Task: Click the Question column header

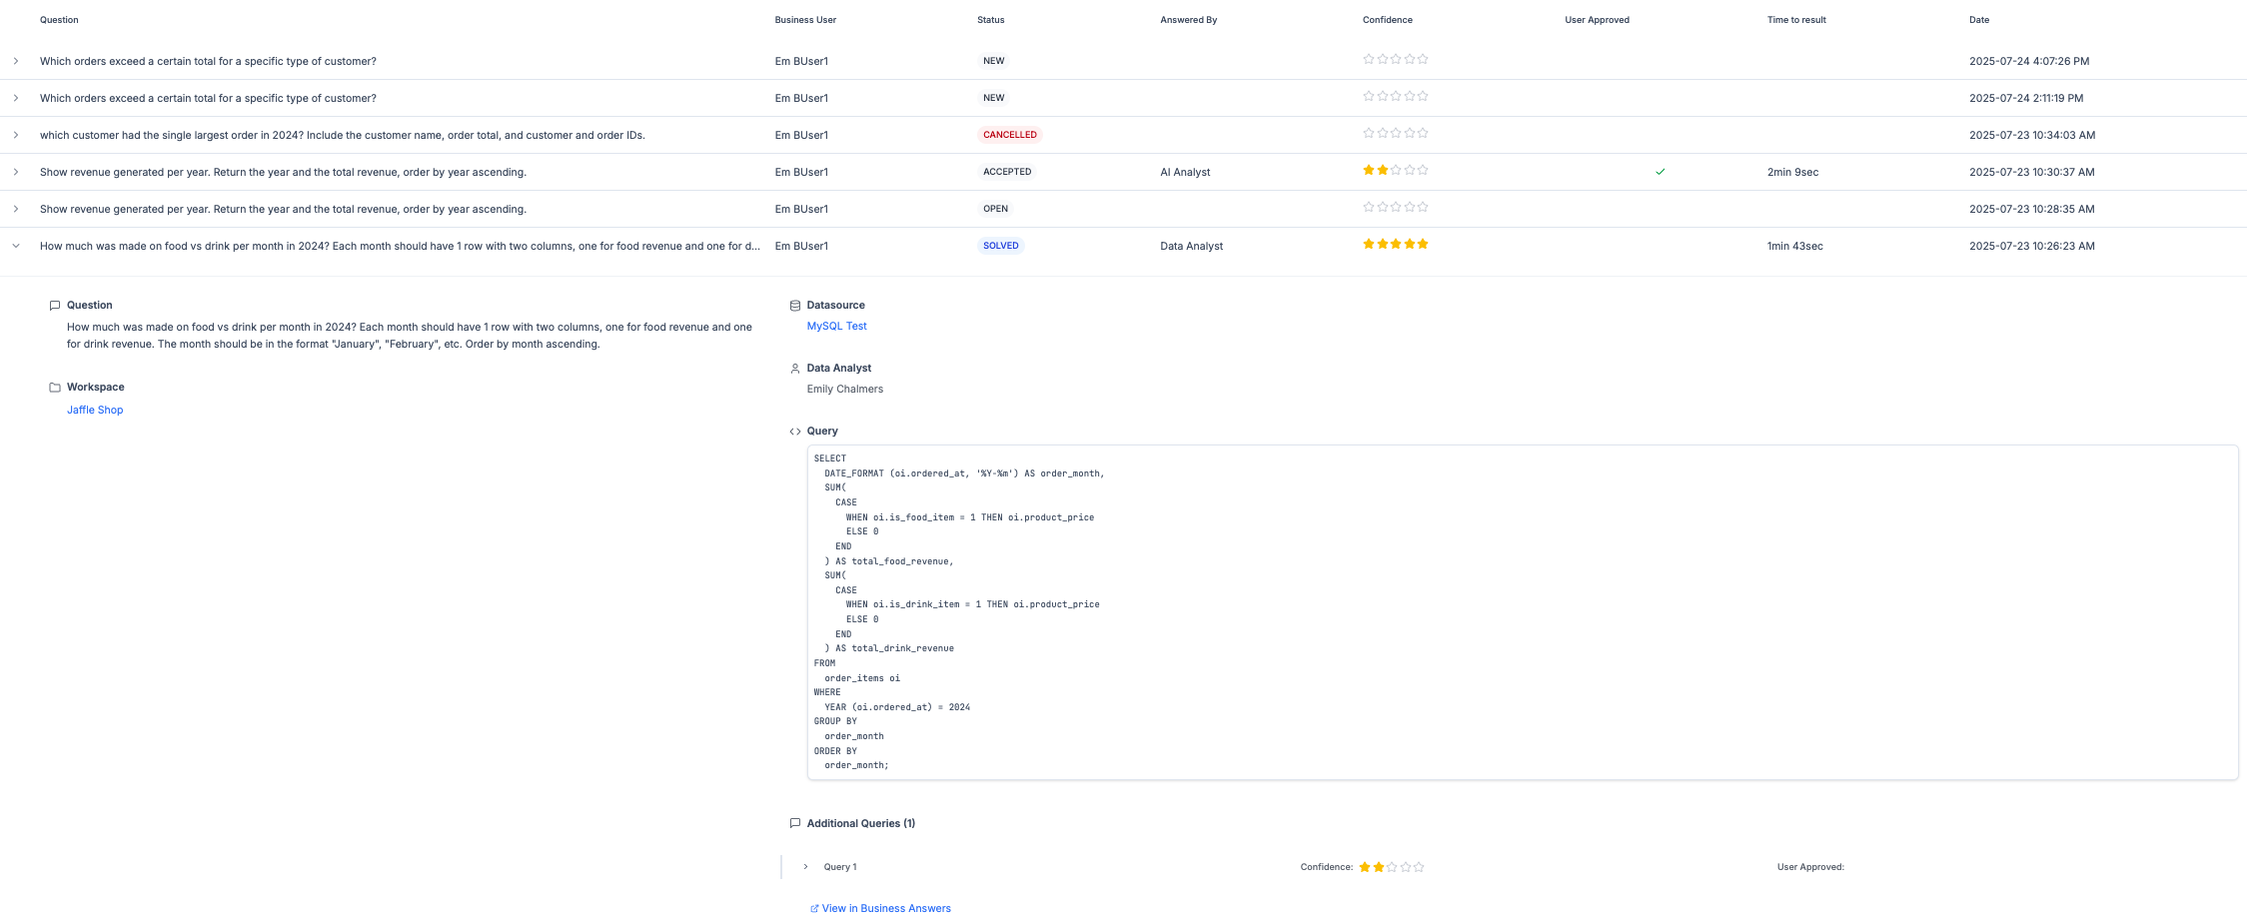Action: coord(59,20)
